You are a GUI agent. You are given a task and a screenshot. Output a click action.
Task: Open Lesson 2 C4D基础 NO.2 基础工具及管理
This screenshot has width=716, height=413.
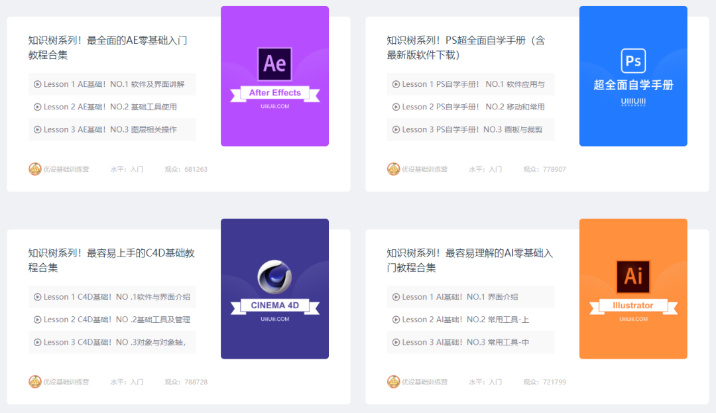coord(112,320)
